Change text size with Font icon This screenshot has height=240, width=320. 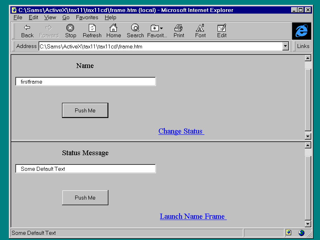[x=200, y=30]
